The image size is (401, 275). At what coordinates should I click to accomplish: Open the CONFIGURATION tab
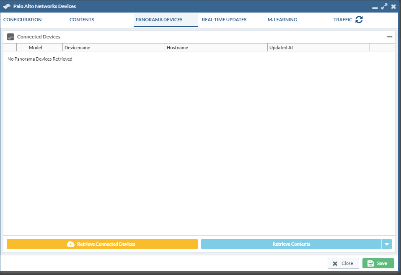tap(23, 20)
